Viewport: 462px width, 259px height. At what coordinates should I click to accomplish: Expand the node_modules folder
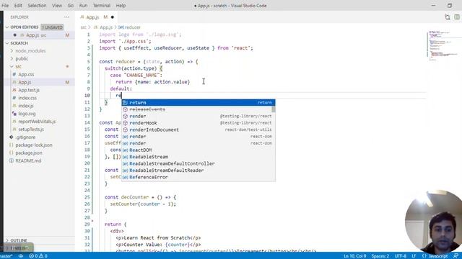30,51
